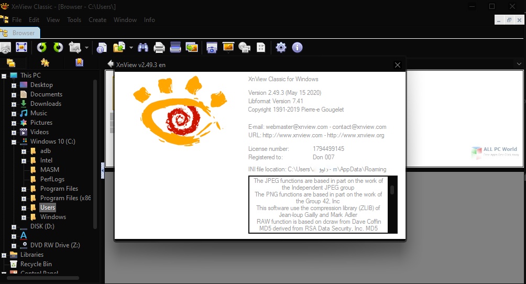Expand the Libraries tree node
Viewport: 526px width, 284px height.
(x=4, y=255)
